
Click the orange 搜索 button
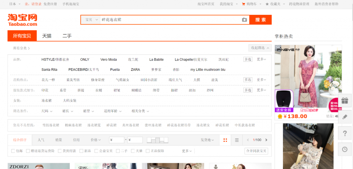[261, 20]
